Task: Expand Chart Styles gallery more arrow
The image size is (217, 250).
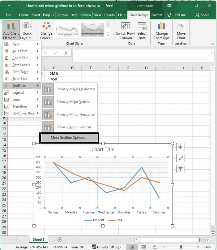Action: [108, 35]
